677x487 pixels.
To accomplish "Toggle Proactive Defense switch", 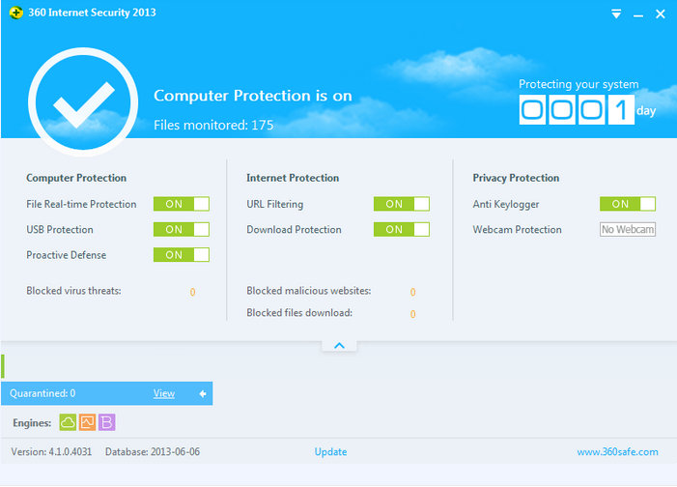I will [x=182, y=255].
